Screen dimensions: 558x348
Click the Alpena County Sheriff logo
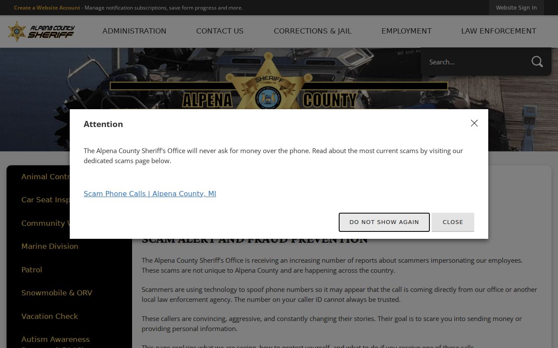41,31
